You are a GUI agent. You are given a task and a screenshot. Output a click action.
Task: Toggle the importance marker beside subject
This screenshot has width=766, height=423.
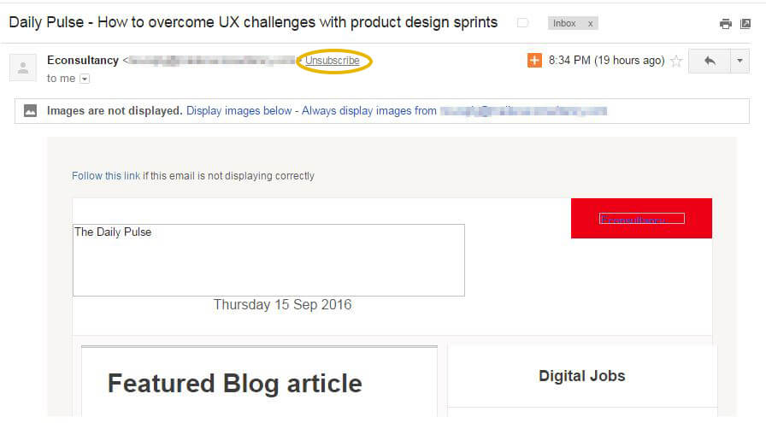click(522, 23)
